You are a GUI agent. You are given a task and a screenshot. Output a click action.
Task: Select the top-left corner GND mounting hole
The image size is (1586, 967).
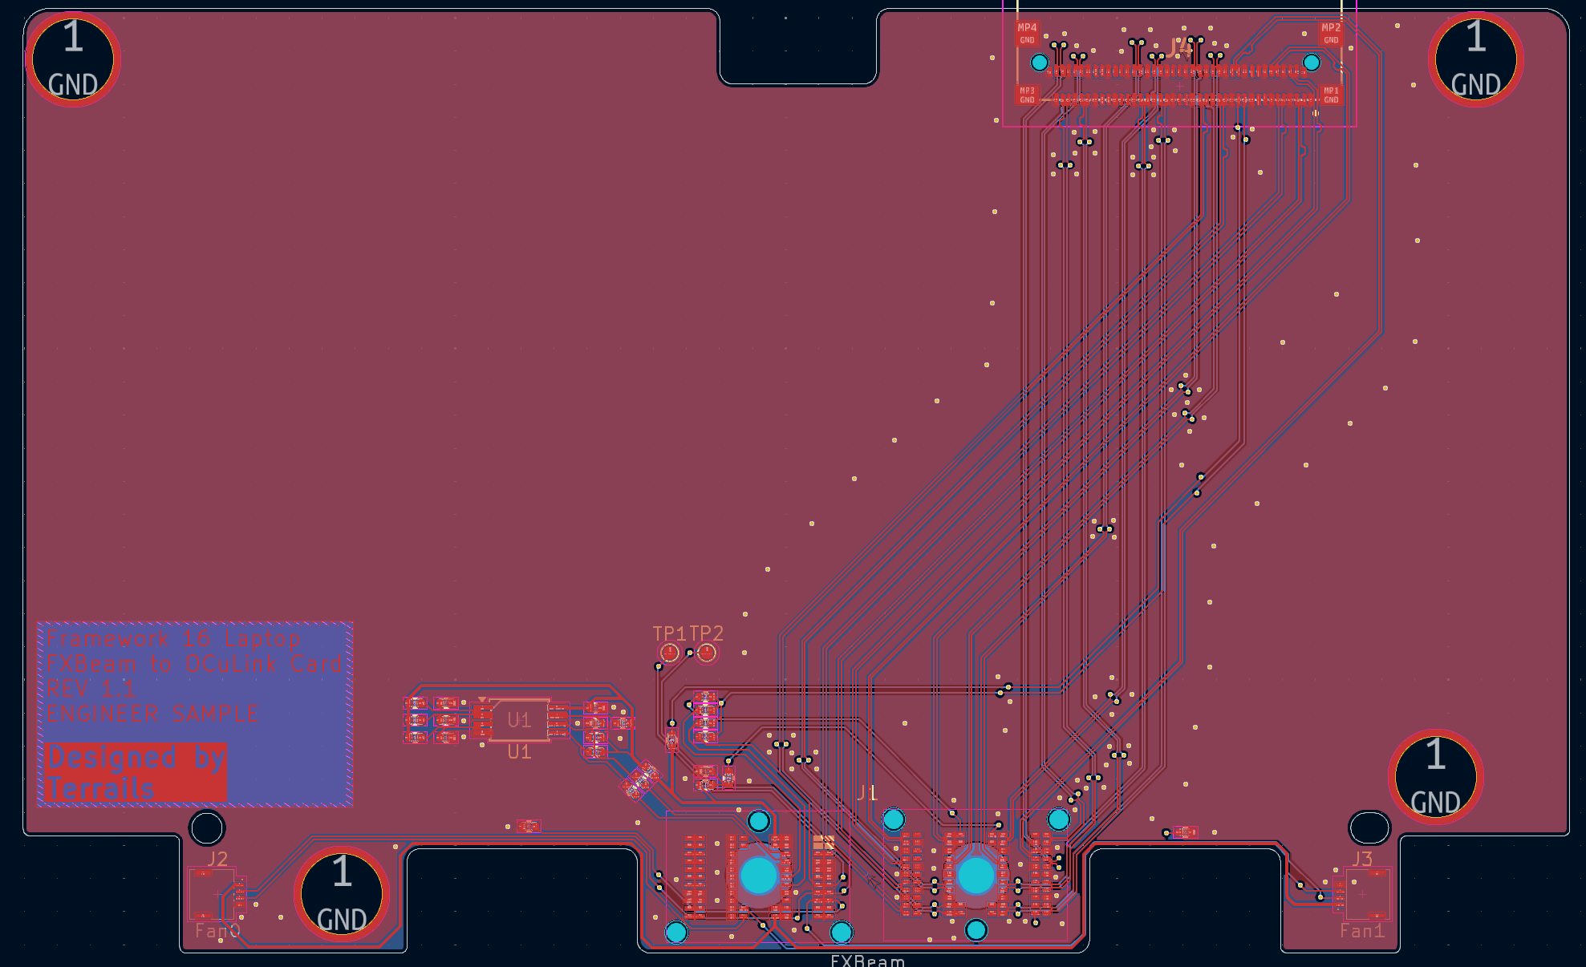(x=73, y=59)
